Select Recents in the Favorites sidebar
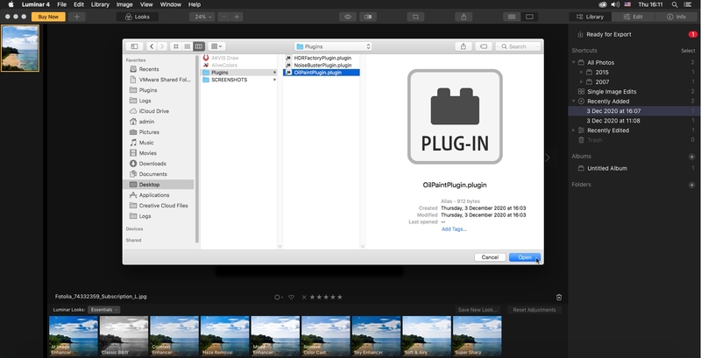 pyautogui.click(x=148, y=69)
